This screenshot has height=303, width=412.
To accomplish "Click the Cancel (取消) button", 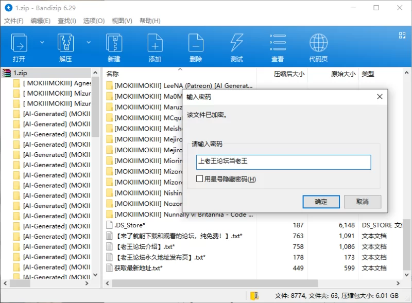I will 363,202.
